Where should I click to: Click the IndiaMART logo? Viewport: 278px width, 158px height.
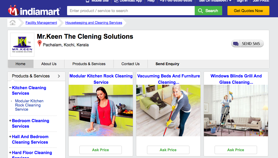(34, 11)
